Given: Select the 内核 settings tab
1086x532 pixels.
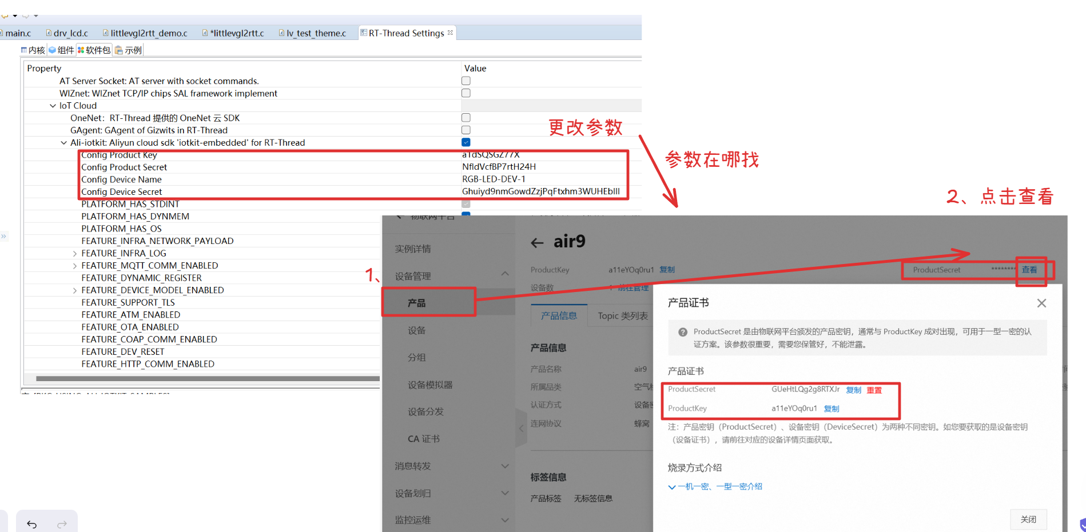Looking at the screenshot, I should click(33, 50).
